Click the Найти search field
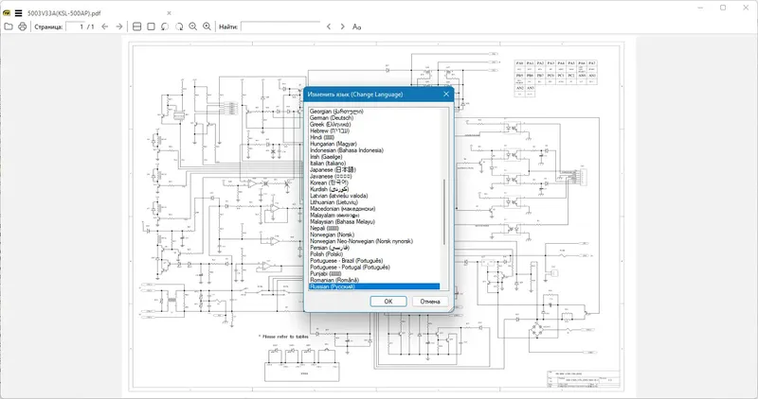This screenshot has height=399, width=758. click(280, 26)
